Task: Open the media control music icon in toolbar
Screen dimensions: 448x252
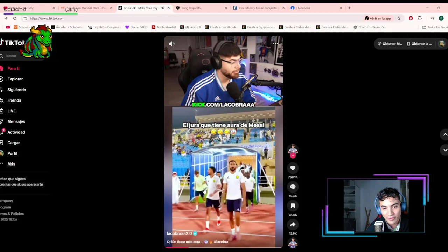Action: point(433,18)
